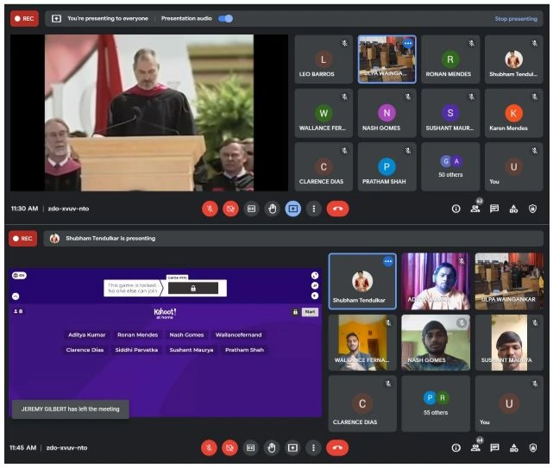The width and height of the screenshot is (553, 468).
Task: Click Clarence Dias in Kahoot lobby
Action: (x=85, y=350)
